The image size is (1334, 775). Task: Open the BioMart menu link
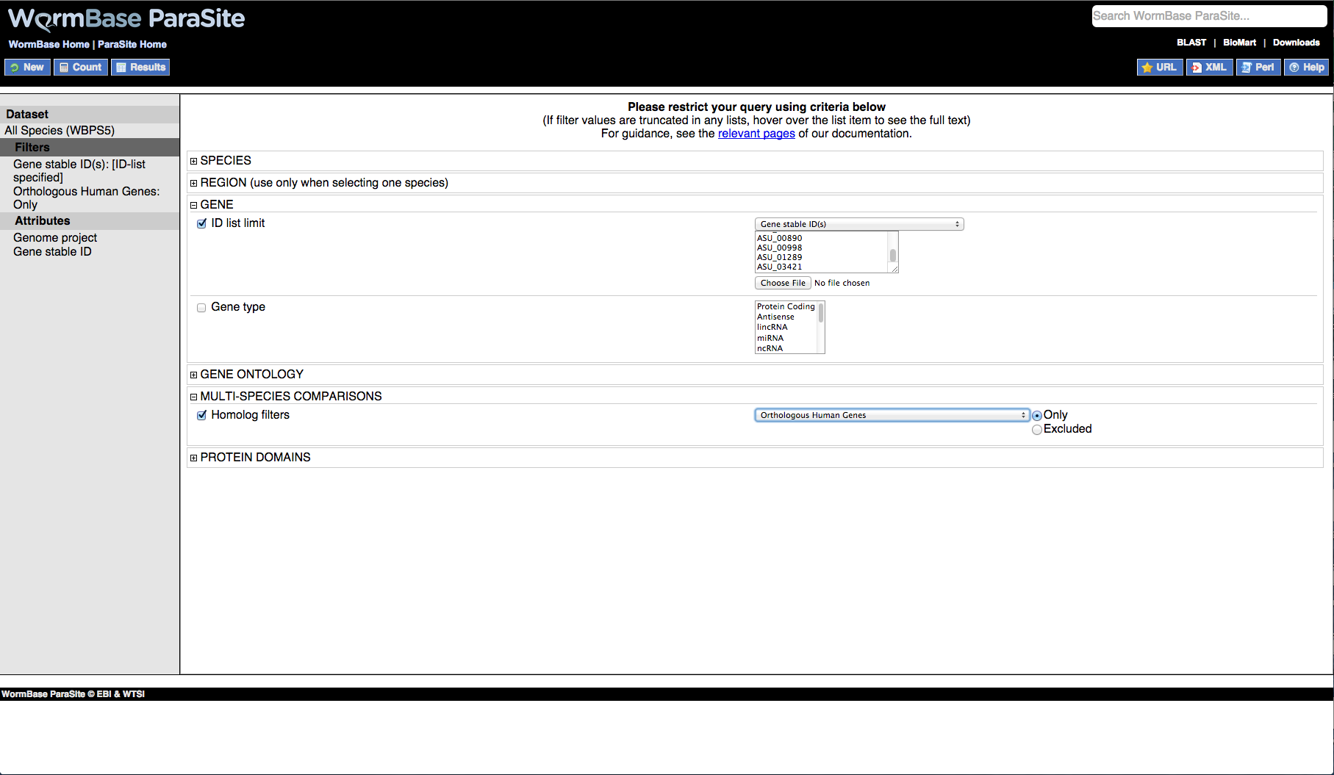click(x=1239, y=43)
